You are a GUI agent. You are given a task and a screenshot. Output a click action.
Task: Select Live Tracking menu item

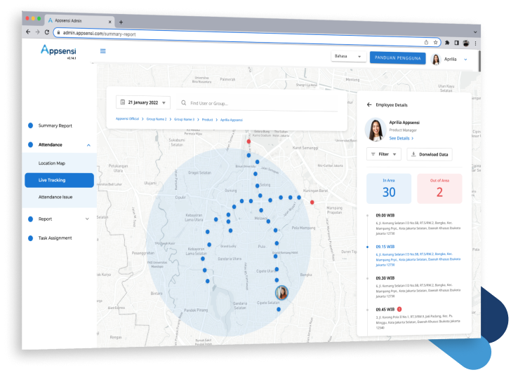tap(60, 180)
